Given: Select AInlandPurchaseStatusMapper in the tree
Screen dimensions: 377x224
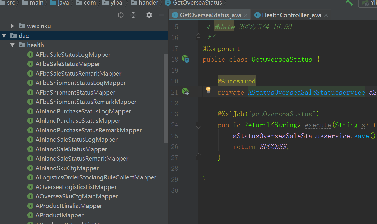Looking at the screenshot, I should (78, 121).
